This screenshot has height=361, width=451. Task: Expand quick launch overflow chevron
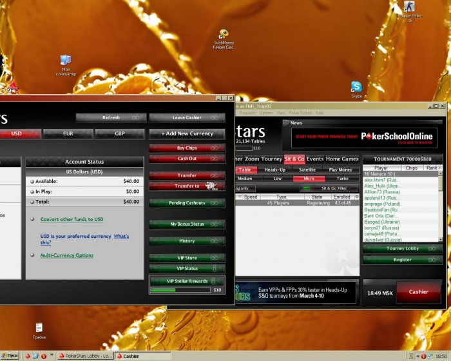coord(52,355)
